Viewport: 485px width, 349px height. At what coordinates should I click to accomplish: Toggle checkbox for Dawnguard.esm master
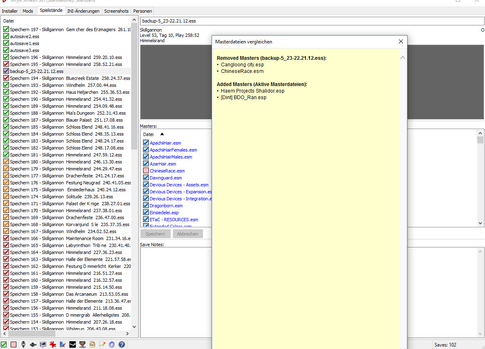[x=146, y=178]
